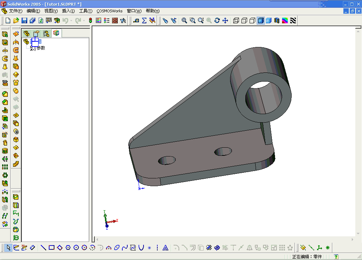Click the Pan four-arrow icon

pyautogui.click(x=225, y=20)
